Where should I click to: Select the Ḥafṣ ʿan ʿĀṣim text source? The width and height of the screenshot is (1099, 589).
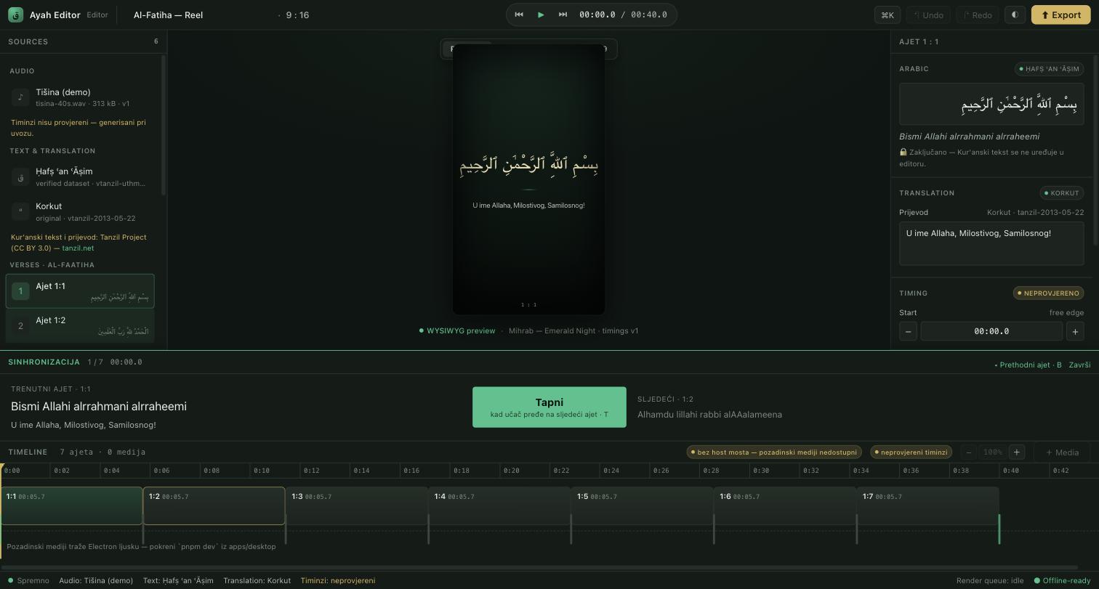coord(80,176)
